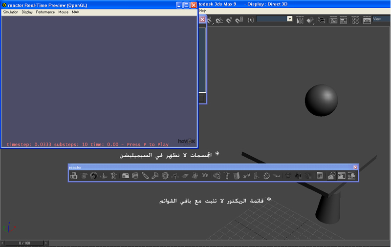Click Preview Animation in reactor toolbar
Screen dimensions: 391x247
(341, 176)
